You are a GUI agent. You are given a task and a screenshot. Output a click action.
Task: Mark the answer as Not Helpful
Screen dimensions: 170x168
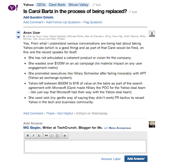tap(65, 113)
